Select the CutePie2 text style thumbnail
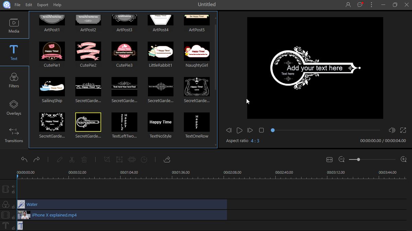Viewport: 412px width, 231px height. 88,51
